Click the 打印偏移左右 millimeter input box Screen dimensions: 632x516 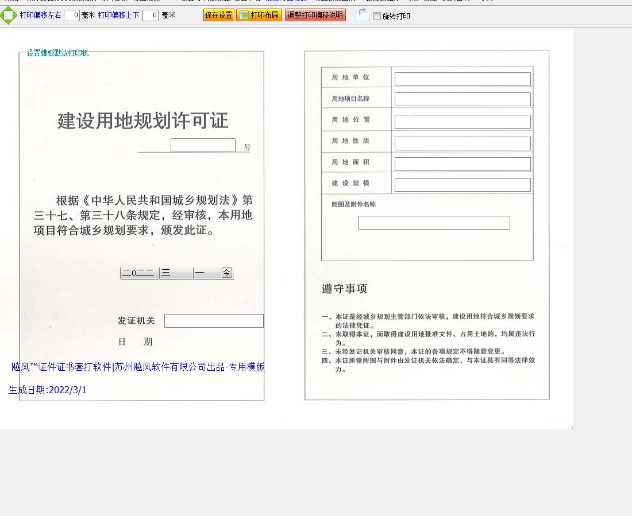coord(72,15)
